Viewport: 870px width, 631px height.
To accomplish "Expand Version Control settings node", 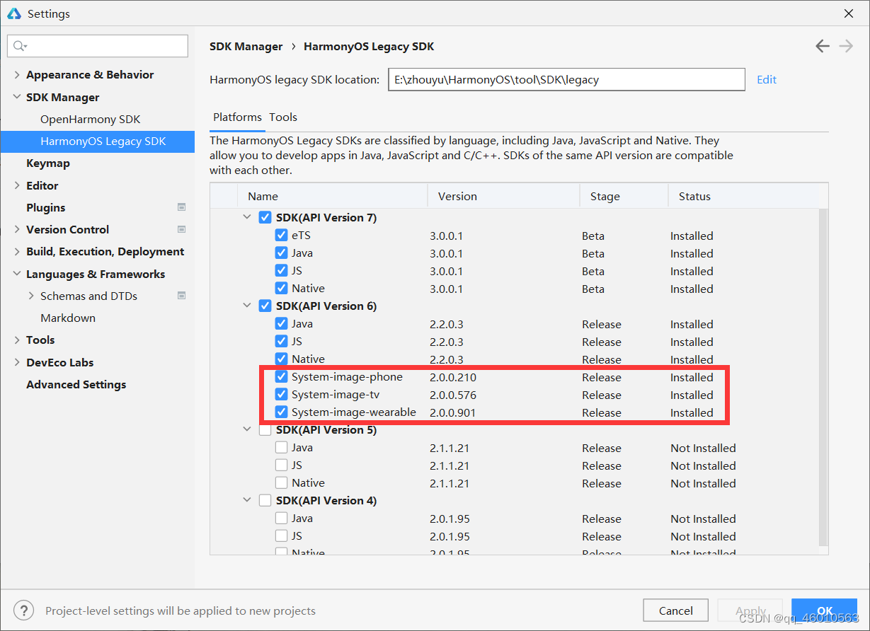I will coord(17,229).
